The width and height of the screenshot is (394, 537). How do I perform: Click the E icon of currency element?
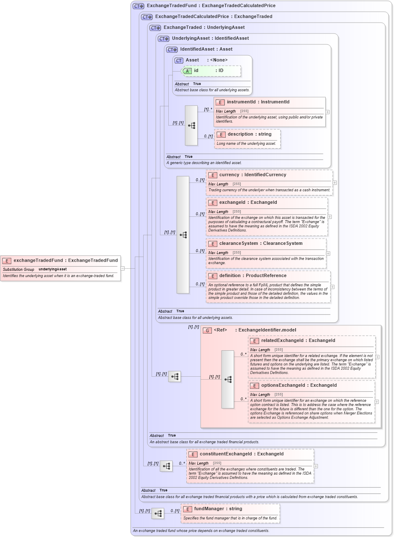point(213,175)
